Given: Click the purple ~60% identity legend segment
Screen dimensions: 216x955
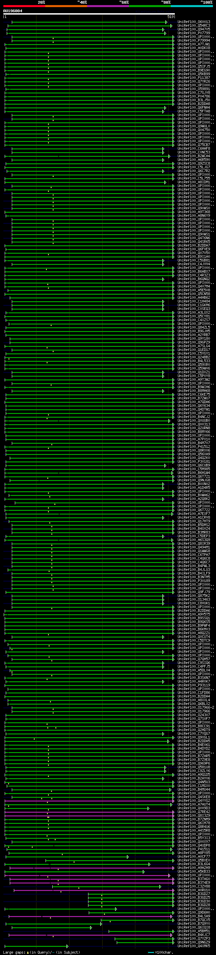Looking at the screenshot, I should pos(108,6).
